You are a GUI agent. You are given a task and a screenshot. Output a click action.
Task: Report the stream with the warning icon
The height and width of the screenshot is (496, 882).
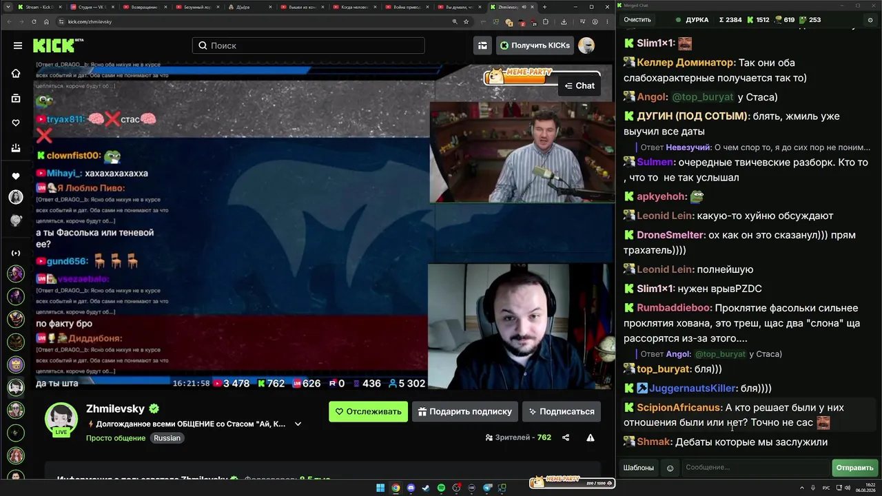[x=591, y=437]
